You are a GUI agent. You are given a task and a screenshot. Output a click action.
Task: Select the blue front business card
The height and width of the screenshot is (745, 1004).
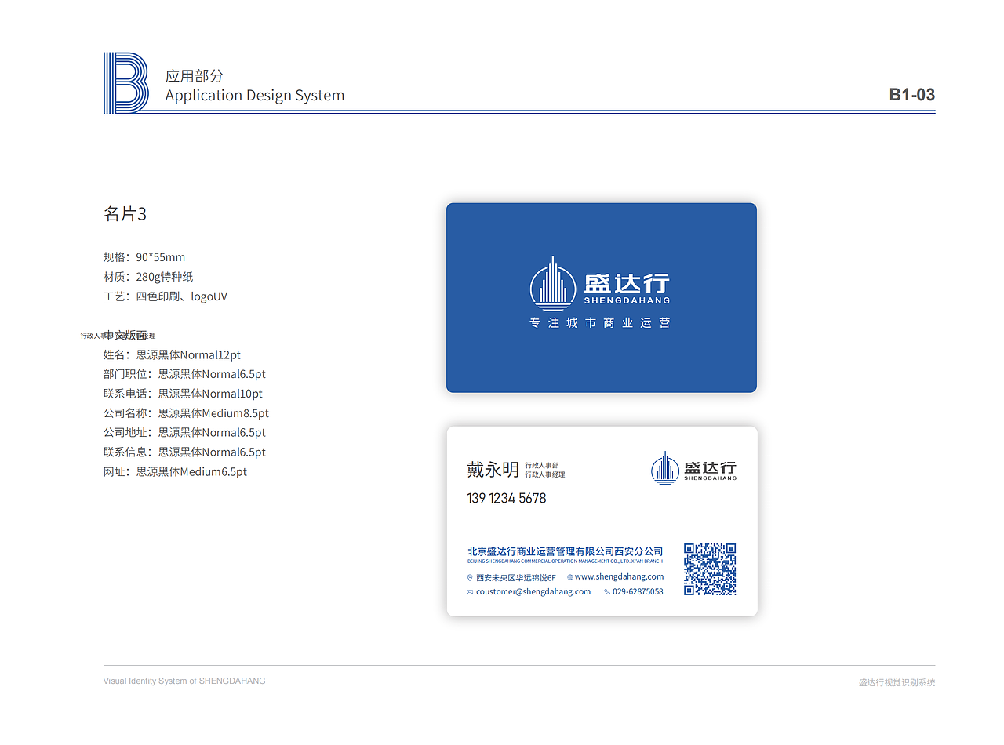pyautogui.click(x=602, y=298)
